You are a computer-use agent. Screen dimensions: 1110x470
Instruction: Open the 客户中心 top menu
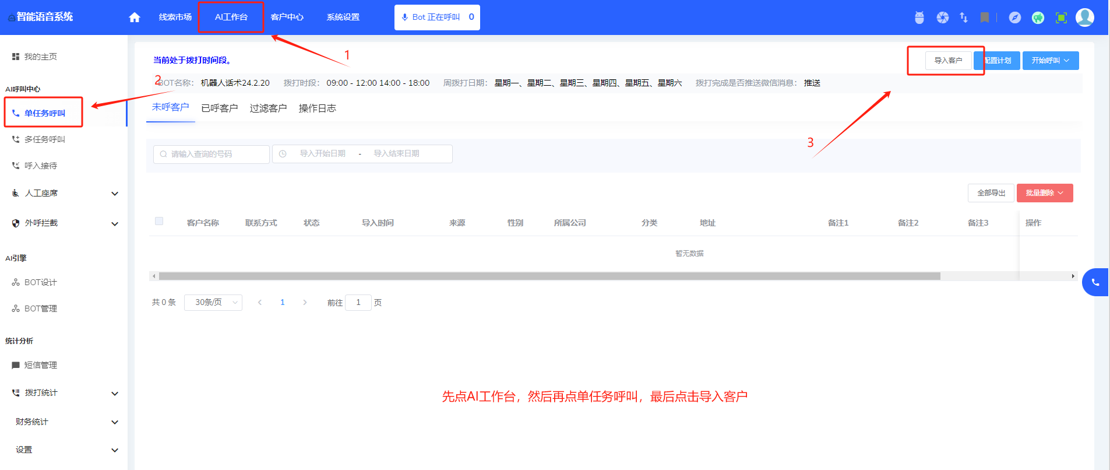click(287, 17)
